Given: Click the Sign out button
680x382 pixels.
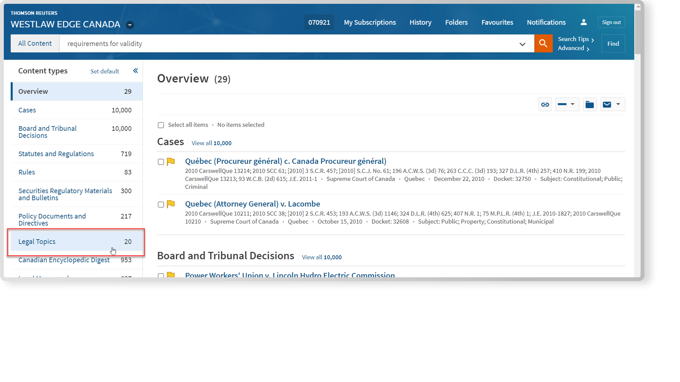Looking at the screenshot, I should pos(611,22).
